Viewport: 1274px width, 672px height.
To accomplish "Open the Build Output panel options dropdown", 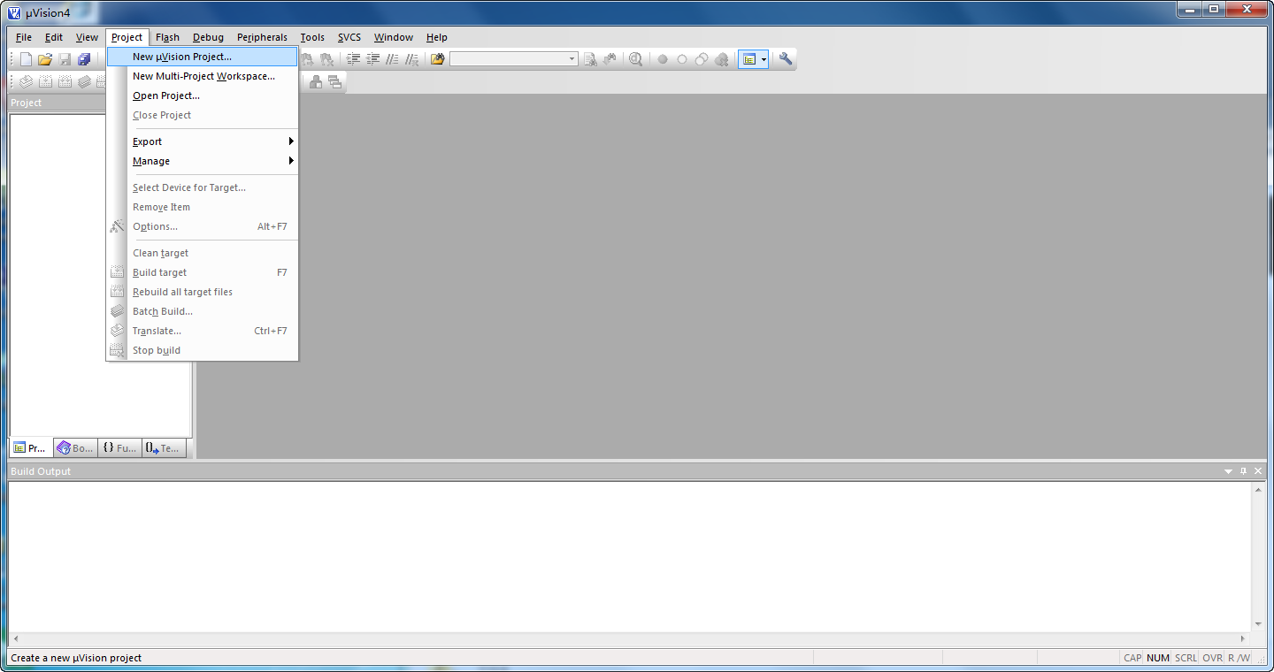I will tap(1228, 471).
